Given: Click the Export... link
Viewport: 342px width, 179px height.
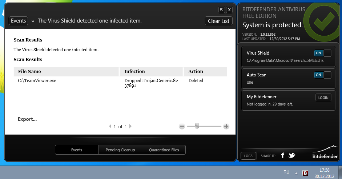Looking at the screenshot, I should [27, 119].
